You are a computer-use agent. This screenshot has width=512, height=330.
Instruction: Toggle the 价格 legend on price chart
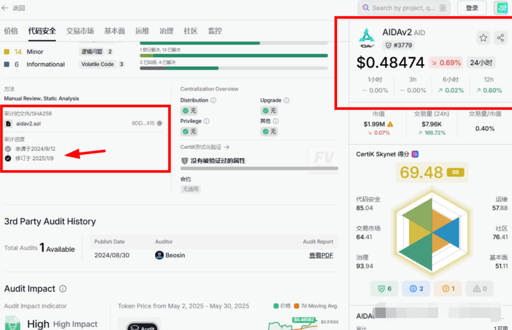pos(283,306)
